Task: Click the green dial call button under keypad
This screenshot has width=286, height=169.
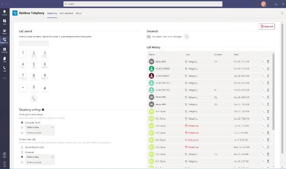Action: tap(34, 99)
